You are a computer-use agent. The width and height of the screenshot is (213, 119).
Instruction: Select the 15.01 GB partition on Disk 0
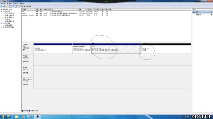click(x=53, y=49)
